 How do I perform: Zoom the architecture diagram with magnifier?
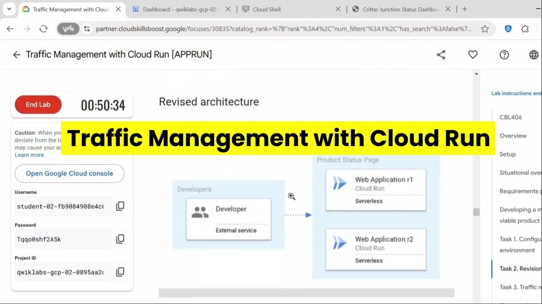point(292,196)
